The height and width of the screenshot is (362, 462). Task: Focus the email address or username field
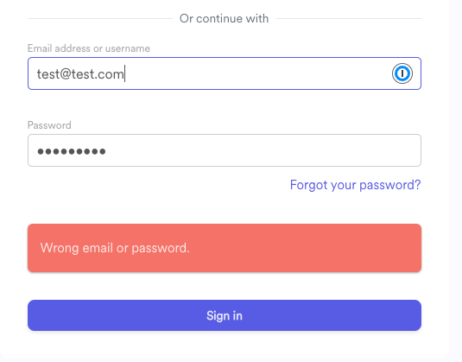click(225, 73)
